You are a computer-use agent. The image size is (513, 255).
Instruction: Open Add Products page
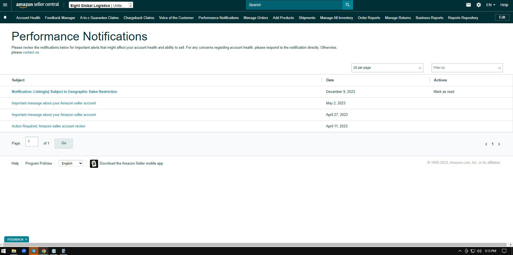click(283, 18)
